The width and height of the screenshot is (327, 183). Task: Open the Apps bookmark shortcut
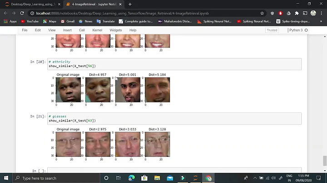10,21
